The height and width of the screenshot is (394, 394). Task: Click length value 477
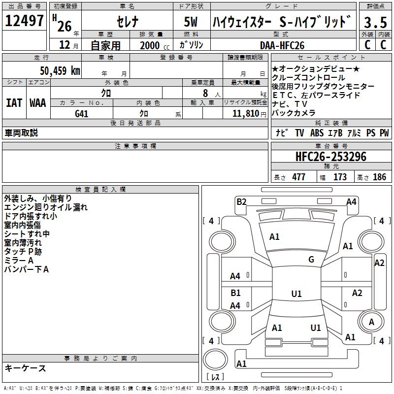299,177
